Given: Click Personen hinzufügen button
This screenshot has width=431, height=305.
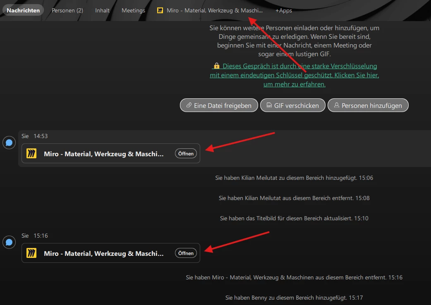Looking at the screenshot, I should pos(368,105).
